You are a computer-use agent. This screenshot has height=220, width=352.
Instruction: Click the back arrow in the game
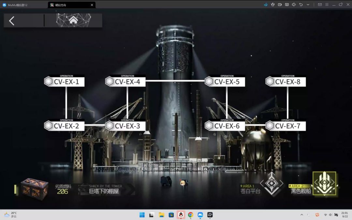point(12,21)
